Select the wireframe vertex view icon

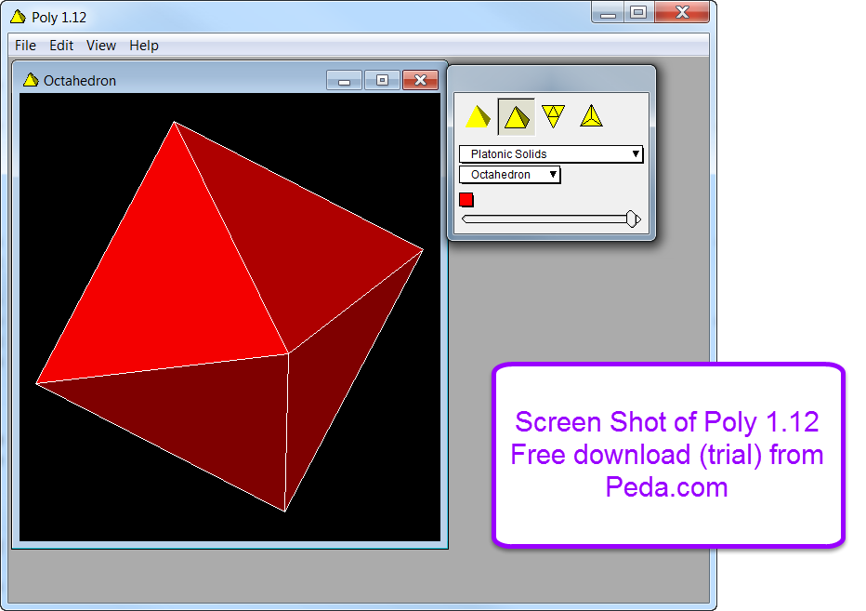pos(591,116)
